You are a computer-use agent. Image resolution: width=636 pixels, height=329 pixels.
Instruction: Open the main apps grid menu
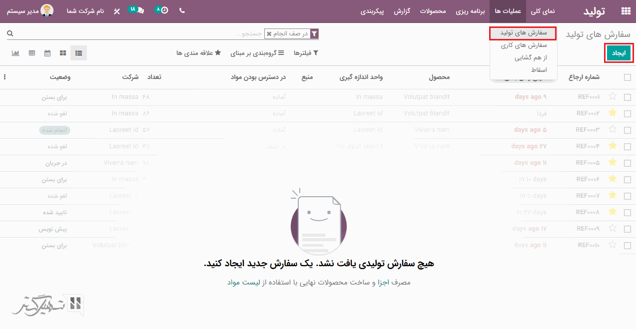pyautogui.click(x=626, y=11)
